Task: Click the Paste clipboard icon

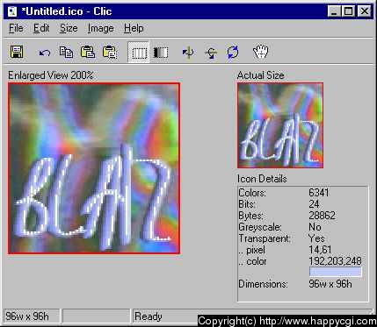Action: click(88, 52)
